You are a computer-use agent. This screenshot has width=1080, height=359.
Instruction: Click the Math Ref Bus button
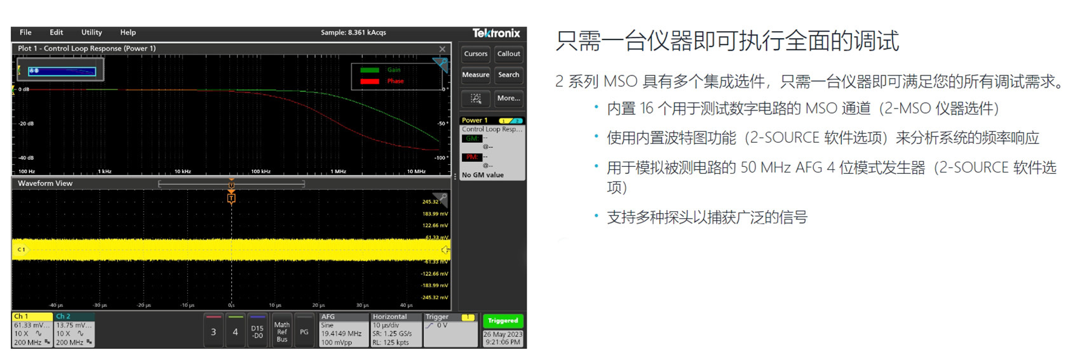click(281, 330)
